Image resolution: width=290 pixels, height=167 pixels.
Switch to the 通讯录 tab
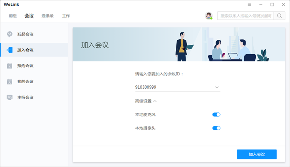click(48, 16)
